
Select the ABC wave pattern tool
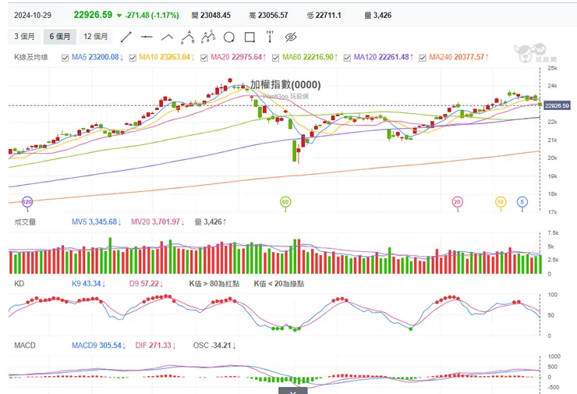tap(208, 37)
